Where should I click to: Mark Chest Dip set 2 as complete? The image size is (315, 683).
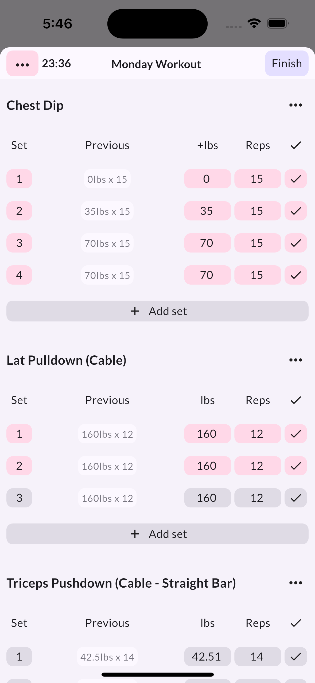(295, 211)
